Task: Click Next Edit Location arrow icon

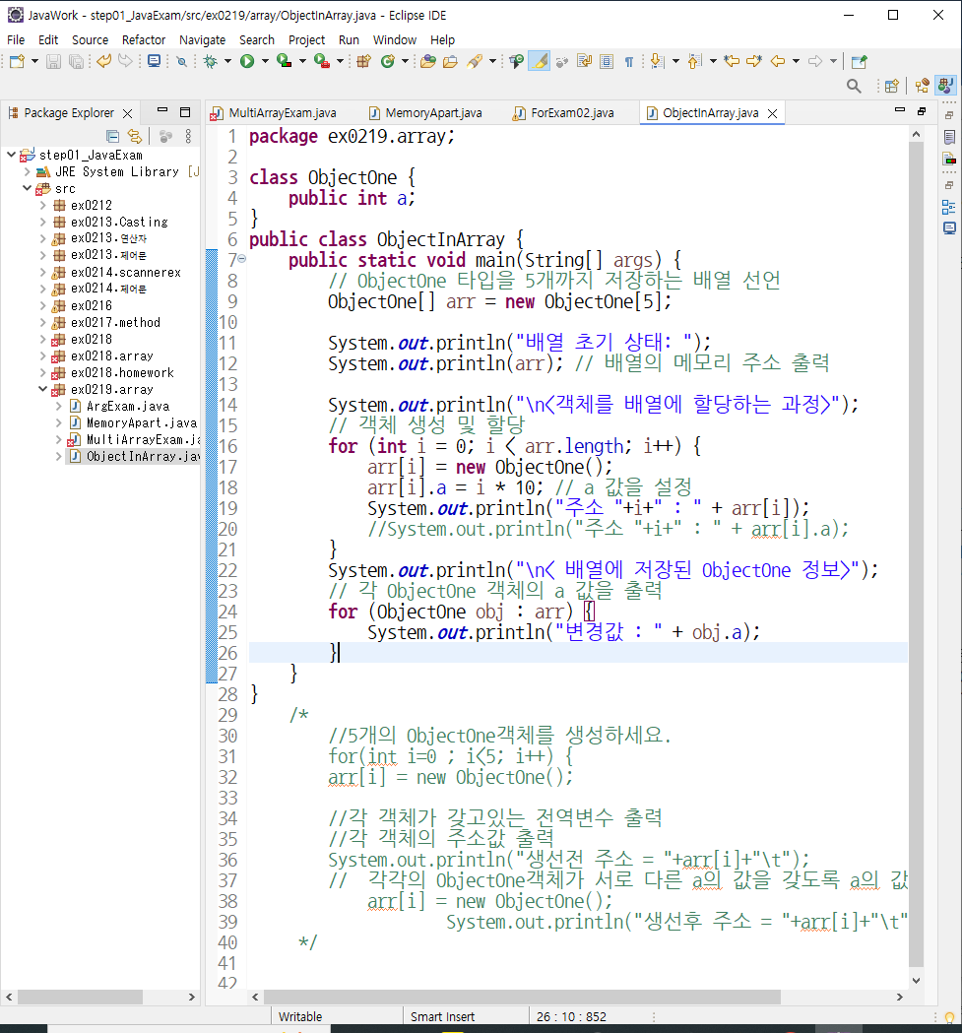Action: (x=754, y=61)
